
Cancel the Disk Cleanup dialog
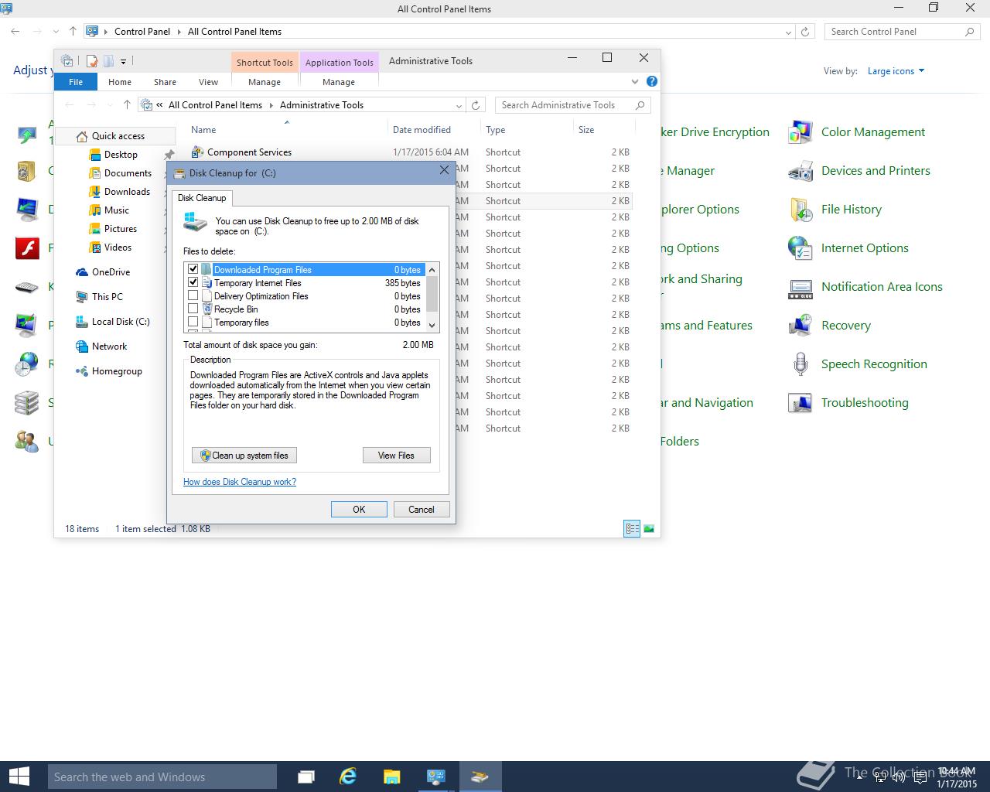pos(422,509)
